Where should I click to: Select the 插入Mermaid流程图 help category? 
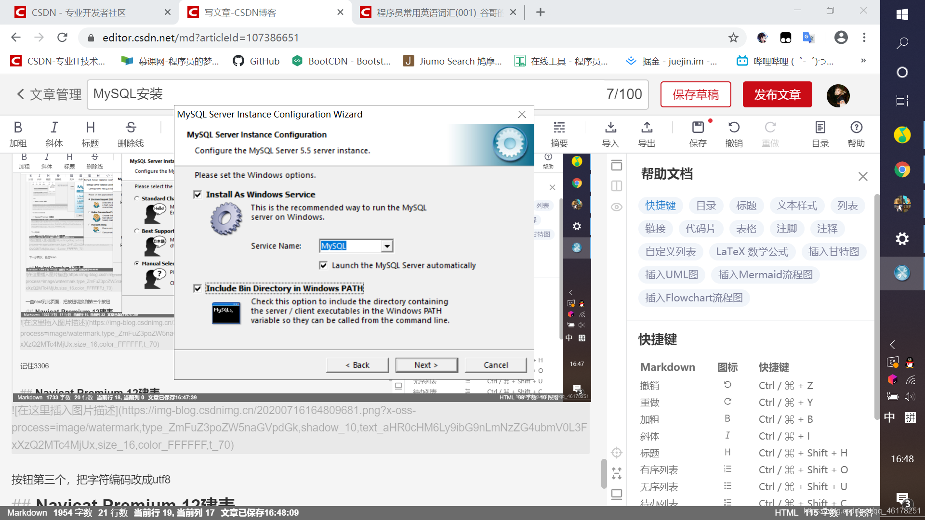pyautogui.click(x=765, y=275)
